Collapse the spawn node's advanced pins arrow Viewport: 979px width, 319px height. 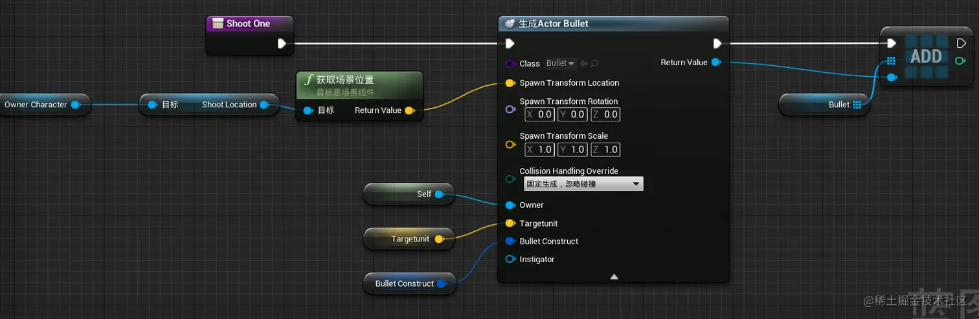click(x=614, y=276)
